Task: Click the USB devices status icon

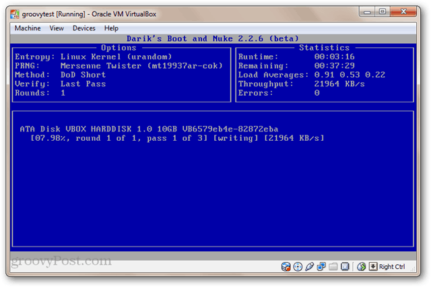Action: click(x=310, y=266)
